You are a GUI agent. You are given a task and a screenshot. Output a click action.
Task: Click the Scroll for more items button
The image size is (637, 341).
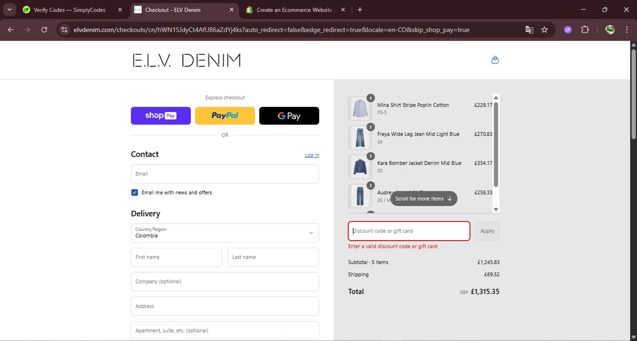point(423,198)
